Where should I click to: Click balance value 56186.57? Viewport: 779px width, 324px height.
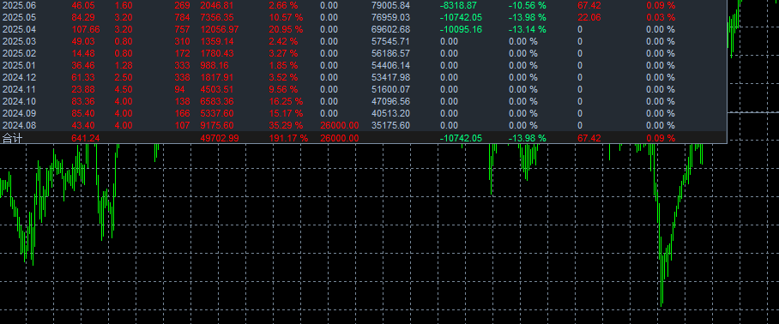[x=391, y=53]
